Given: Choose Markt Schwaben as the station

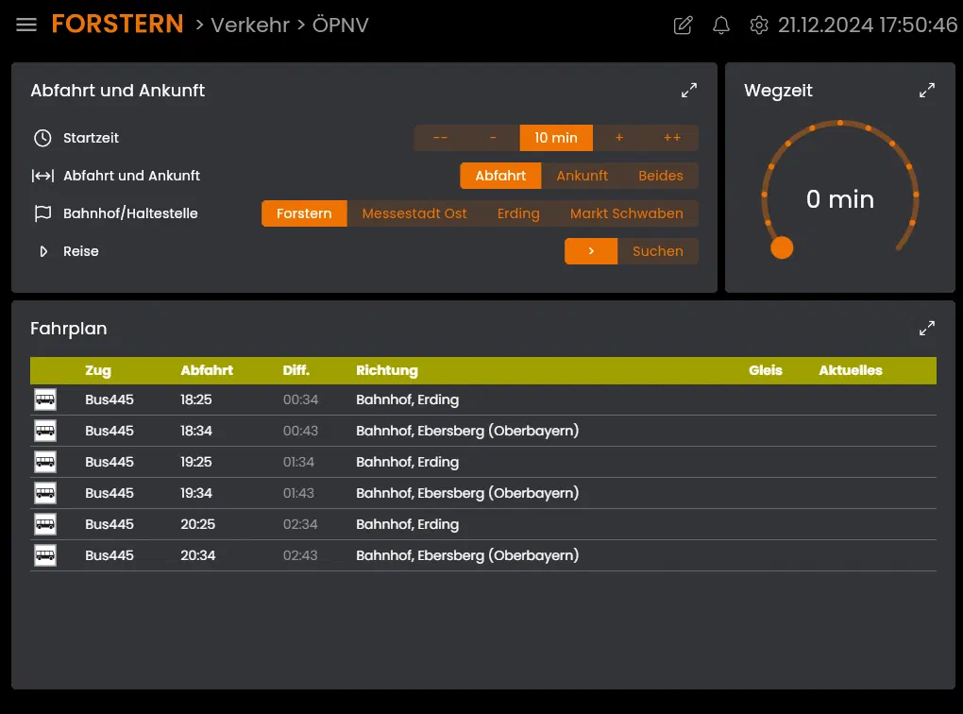Looking at the screenshot, I should (x=627, y=213).
